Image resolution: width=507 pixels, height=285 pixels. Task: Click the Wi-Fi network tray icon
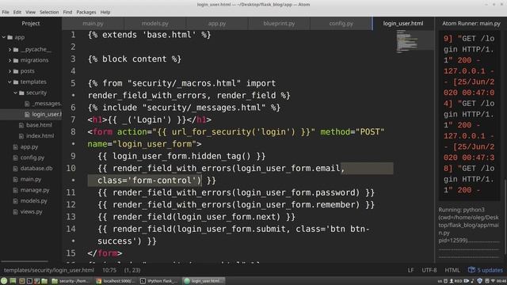pos(493,281)
